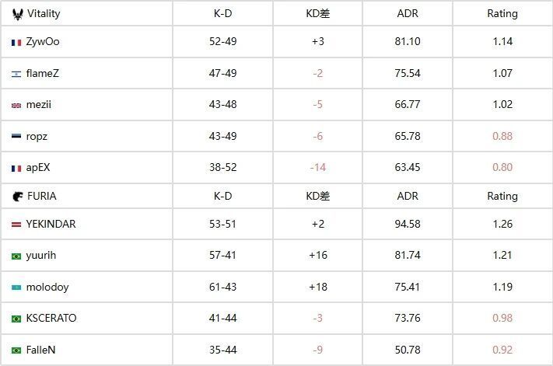Screen dimensions: 553x366
Task: Click the Israeli flag beside flameZ
Action: [x=16, y=74]
